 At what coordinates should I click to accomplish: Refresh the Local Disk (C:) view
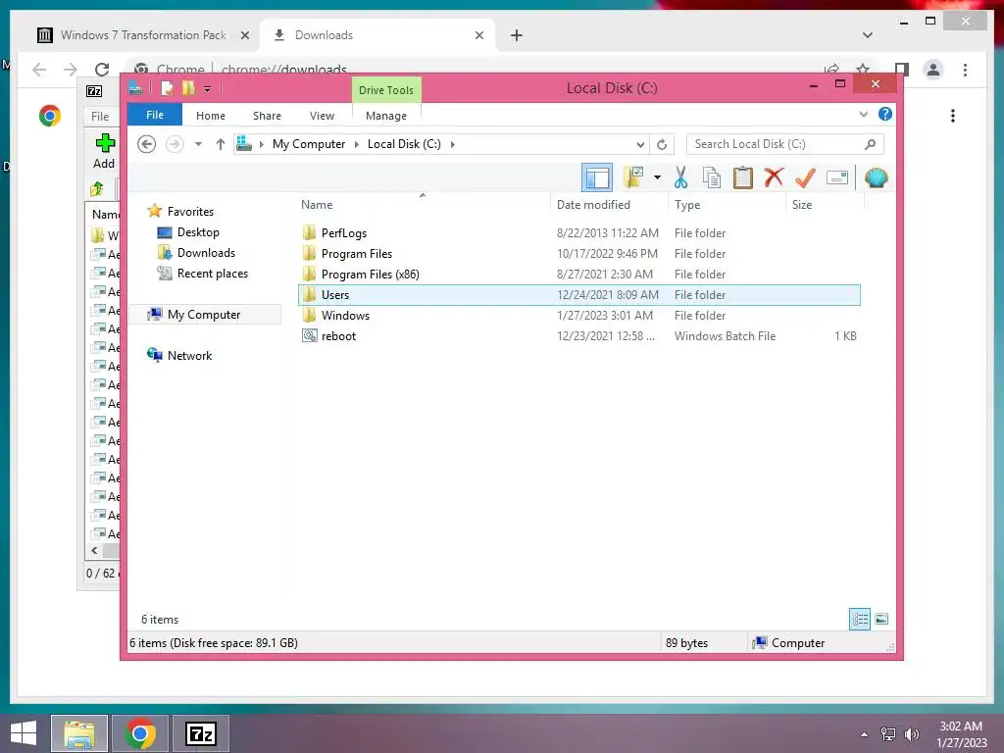[x=662, y=144]
